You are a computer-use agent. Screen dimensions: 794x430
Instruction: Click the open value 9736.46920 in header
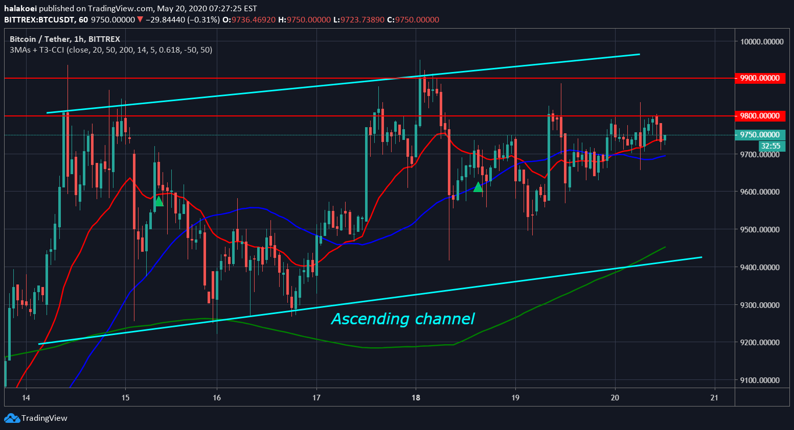tap(254, 20)
